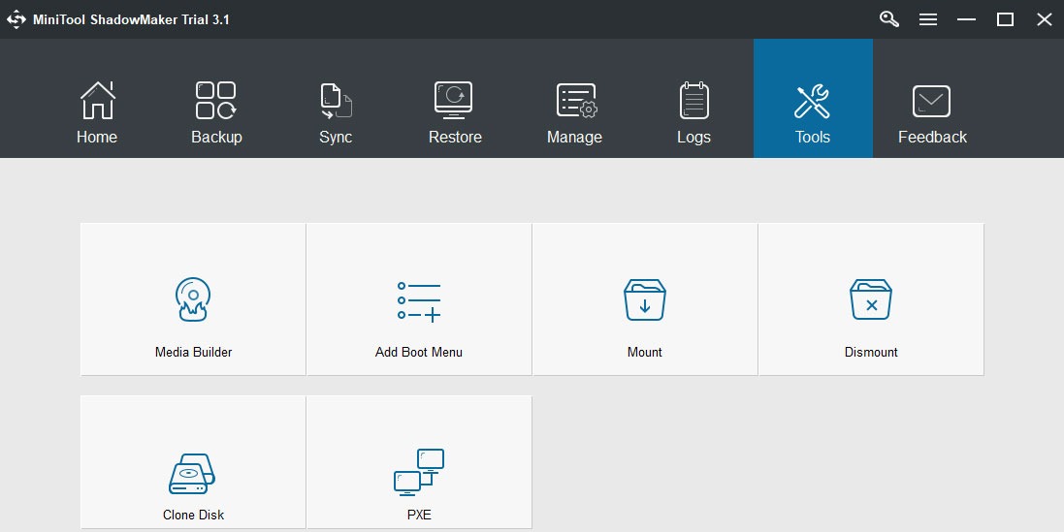Minimize the ShadowMaker window
Image resolution: width=1064 pixels, height=532 pixels.
[x=966, y=19]
